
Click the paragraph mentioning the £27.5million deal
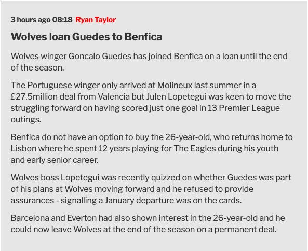pos(151,102)
